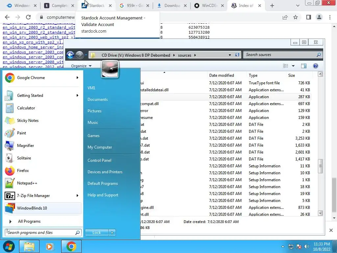Switch to the WinCDEmu tab
Viewport: 337px width, 253px height.
coord(209,6)
